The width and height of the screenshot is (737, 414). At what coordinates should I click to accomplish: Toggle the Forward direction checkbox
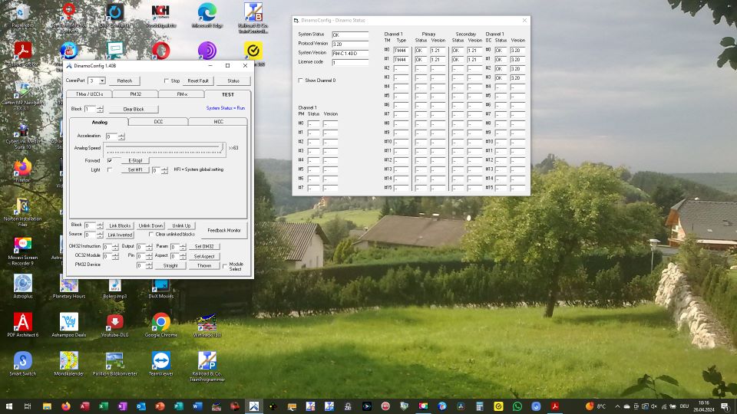[110, 160]
